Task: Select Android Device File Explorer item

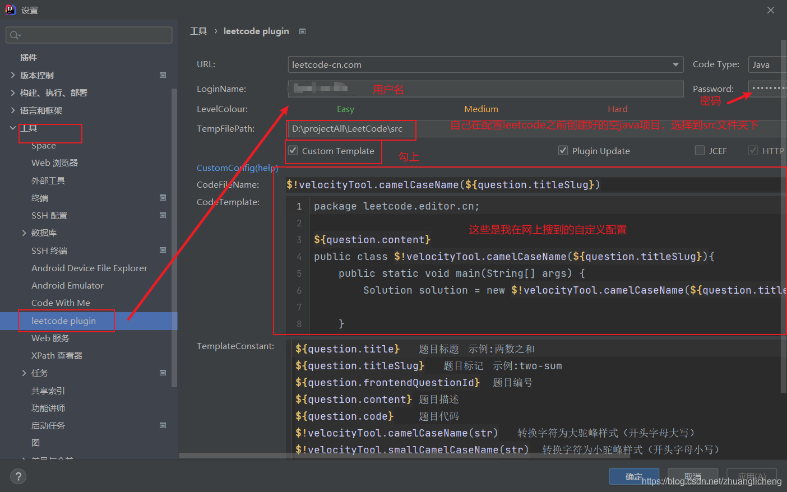Action: (x=89, y=268)
